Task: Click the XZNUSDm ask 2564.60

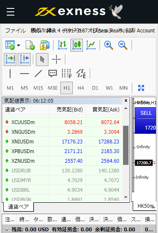Action: 110,161
